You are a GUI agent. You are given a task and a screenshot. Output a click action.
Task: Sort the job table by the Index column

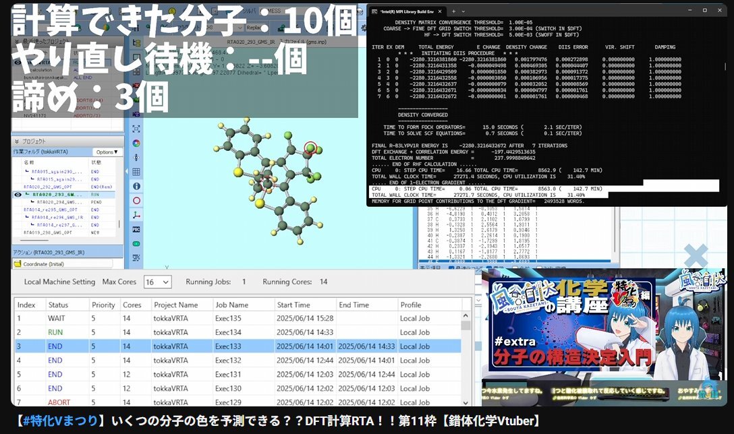pyautogui.click(x=29, y=305)
